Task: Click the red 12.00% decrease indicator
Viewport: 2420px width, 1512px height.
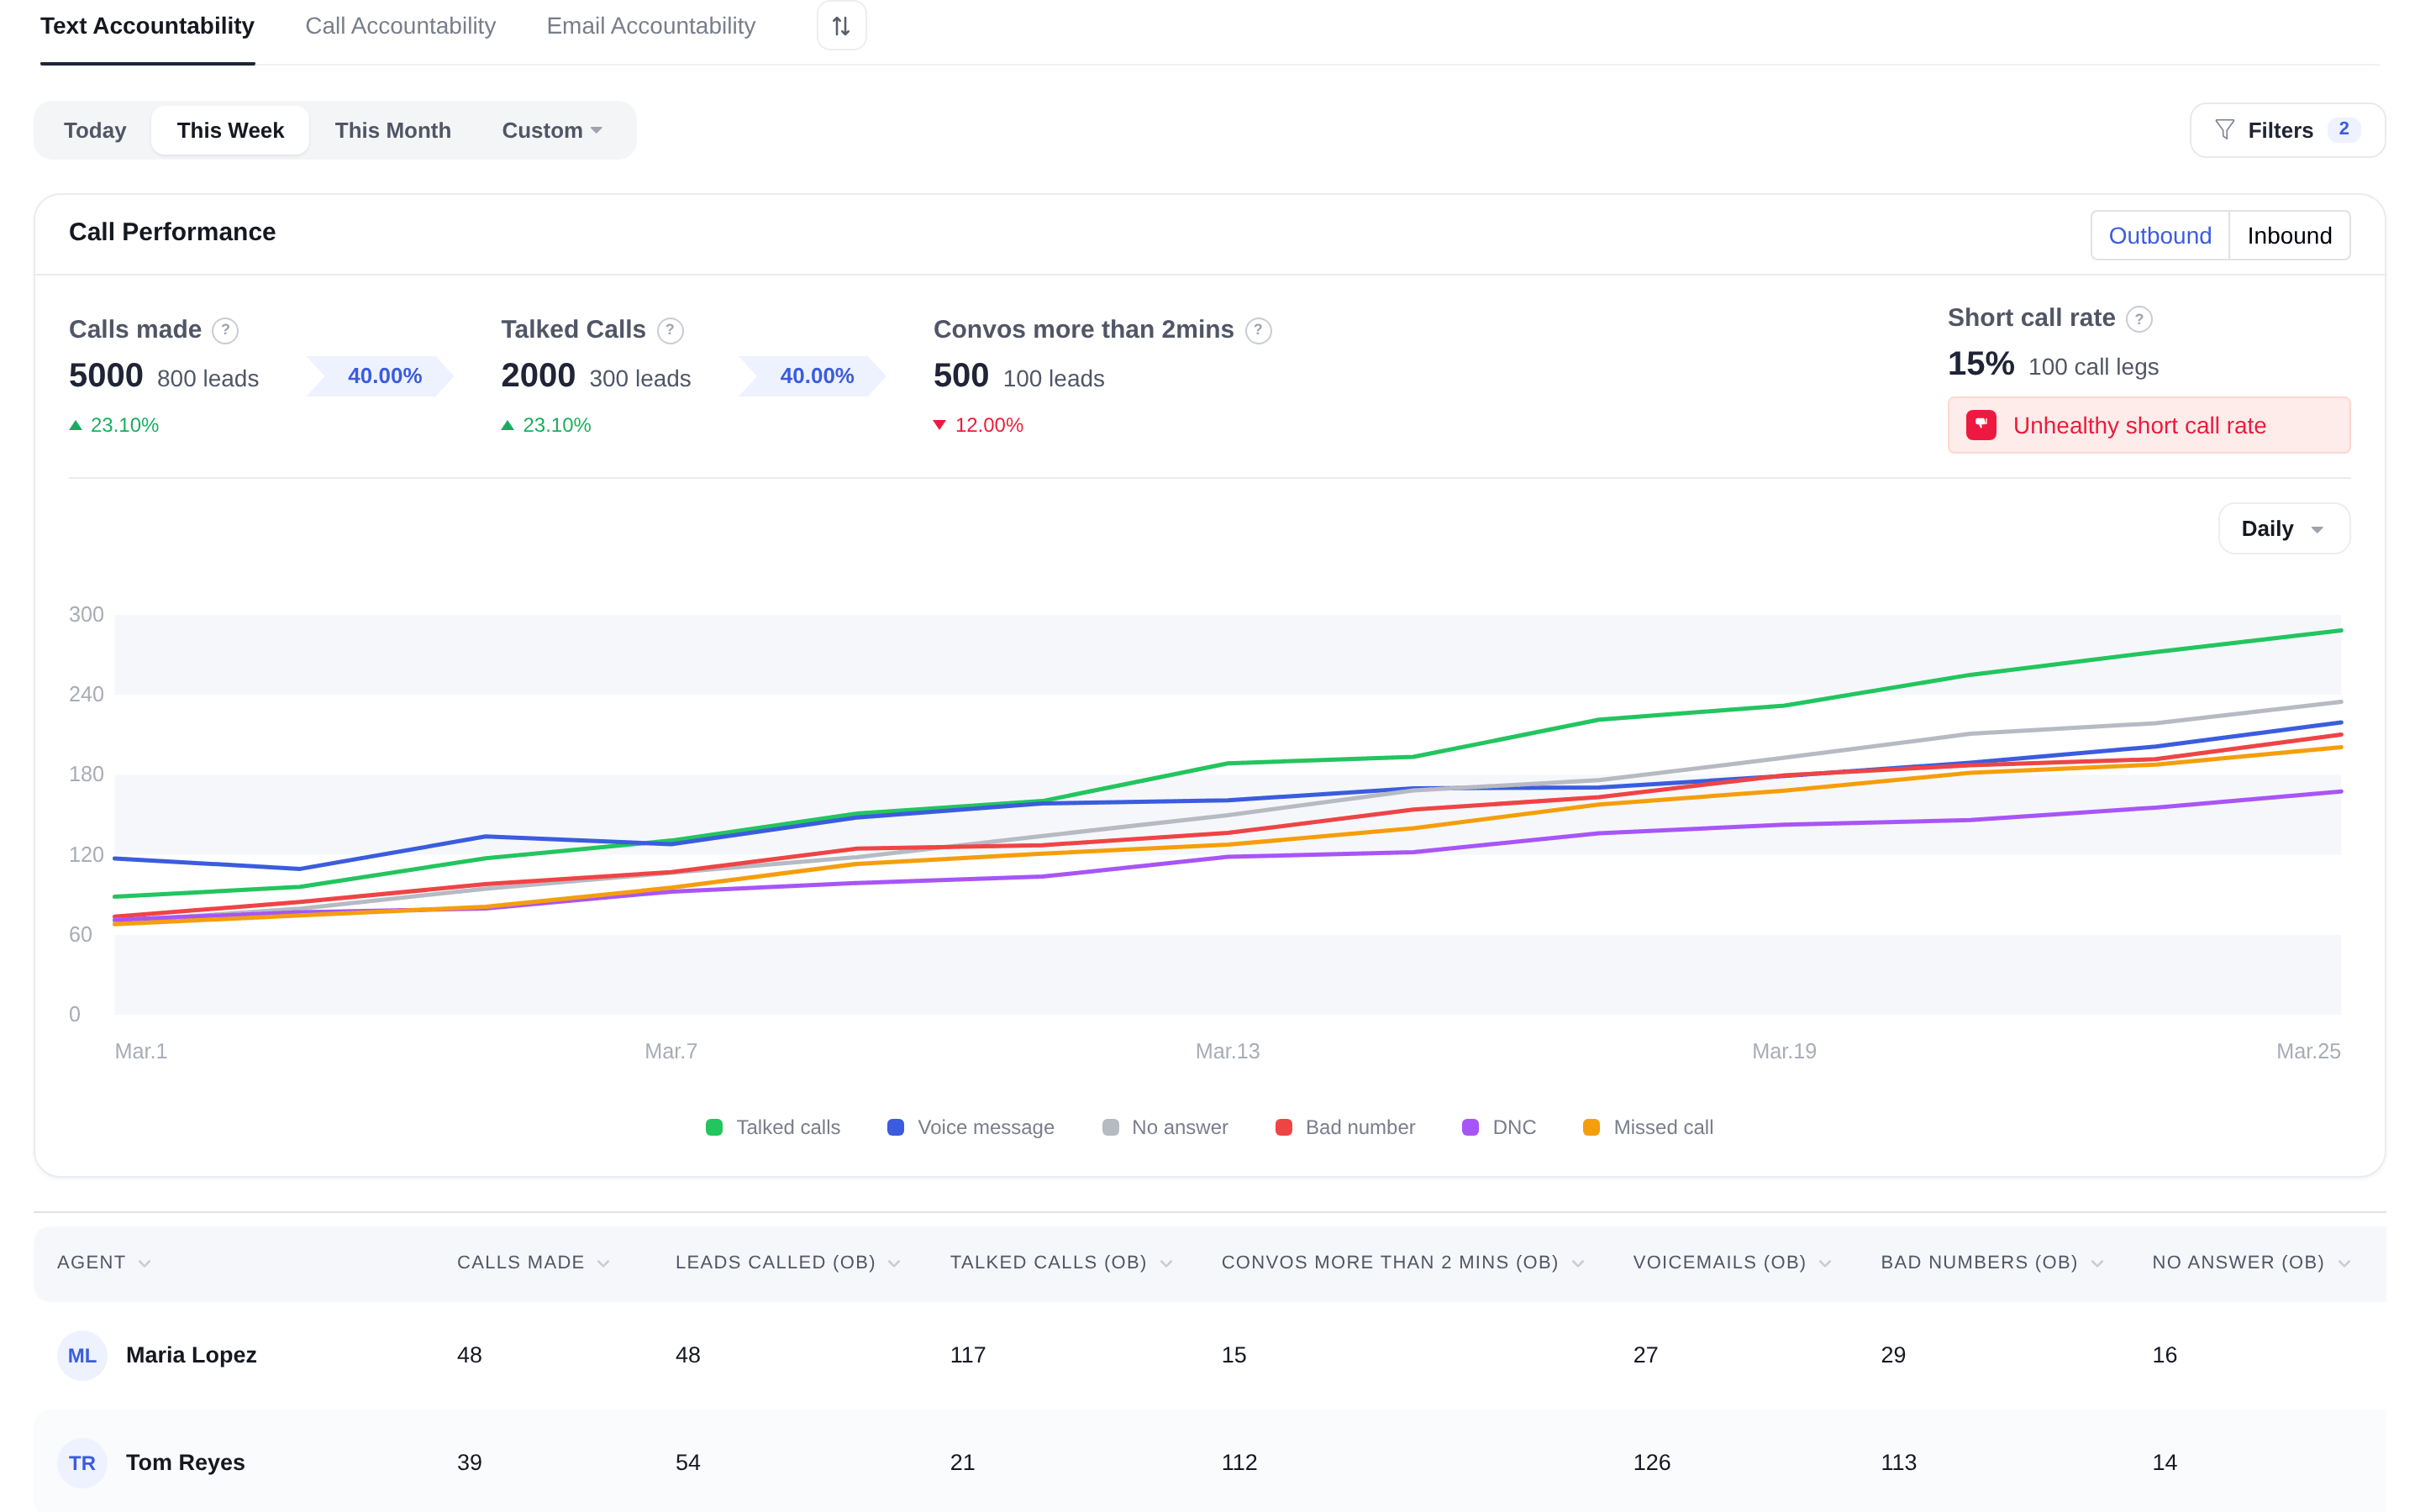Action: pos(978,425)
